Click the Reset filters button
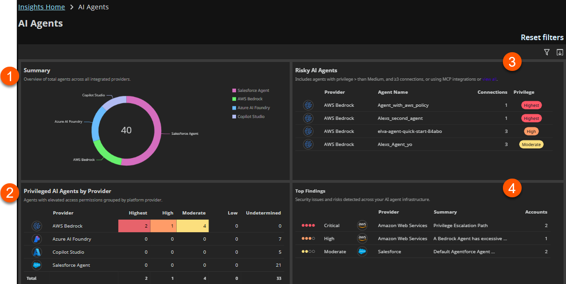The image size is (566, 284). tap(542, 37)
